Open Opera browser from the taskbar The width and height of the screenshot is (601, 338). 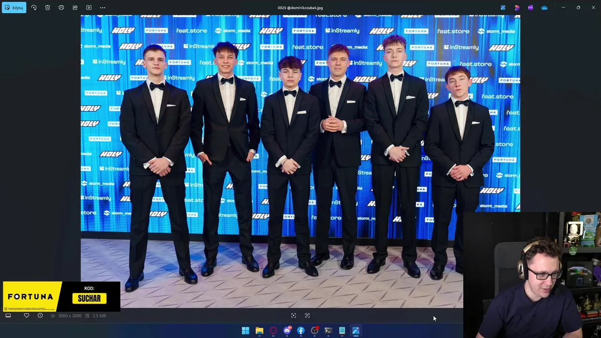pos(273,330)
